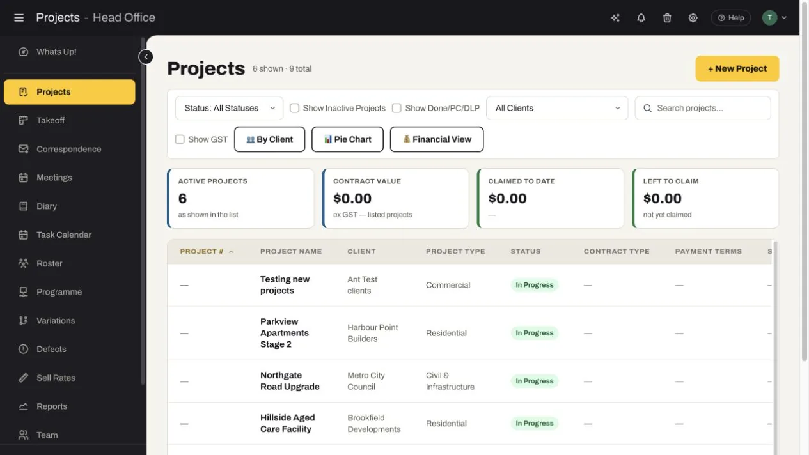Click the Whats Up! compass icon
The height and width of the screenshot is (455, 809).
[x=24, y=52]
